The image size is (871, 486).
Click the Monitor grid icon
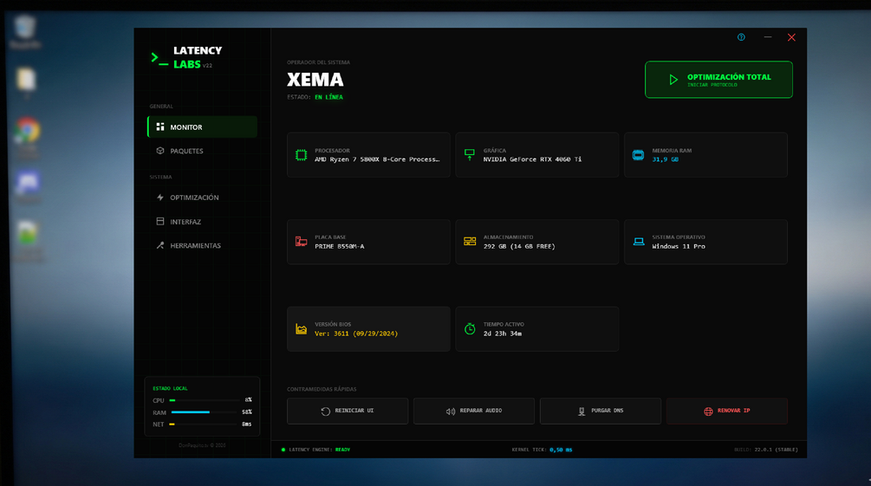point(160,127)
